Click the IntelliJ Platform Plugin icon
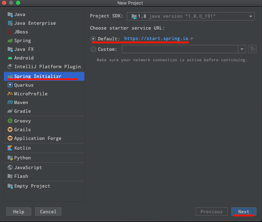Image resolution: width=262 pixels, height=222 pixels. click(x=10, y=66)
